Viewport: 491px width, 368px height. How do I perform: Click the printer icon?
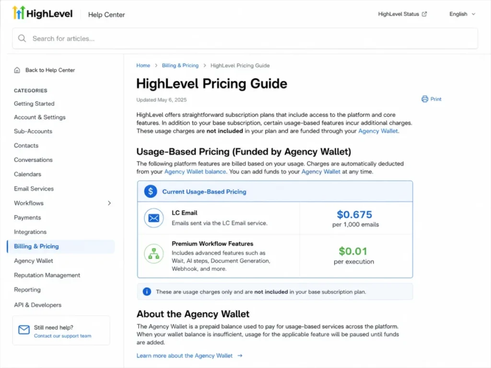(x=425, y=99)
